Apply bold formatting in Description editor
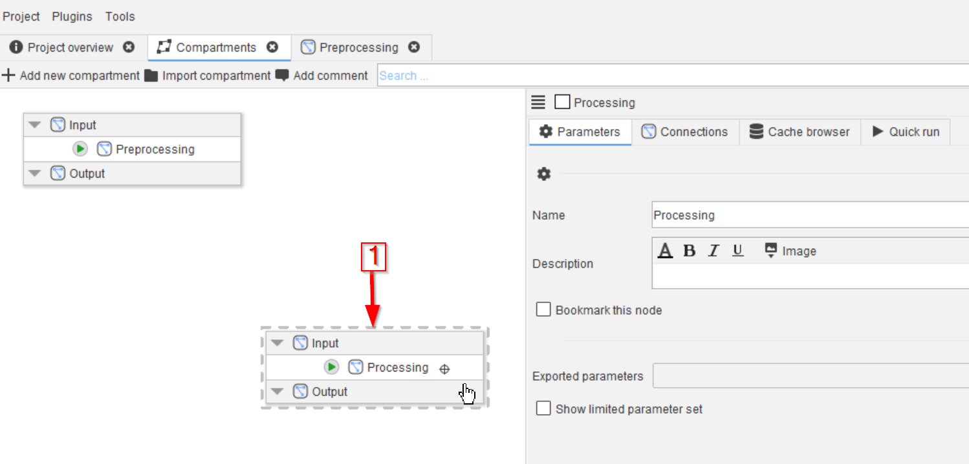 click(x=690, y=251)
